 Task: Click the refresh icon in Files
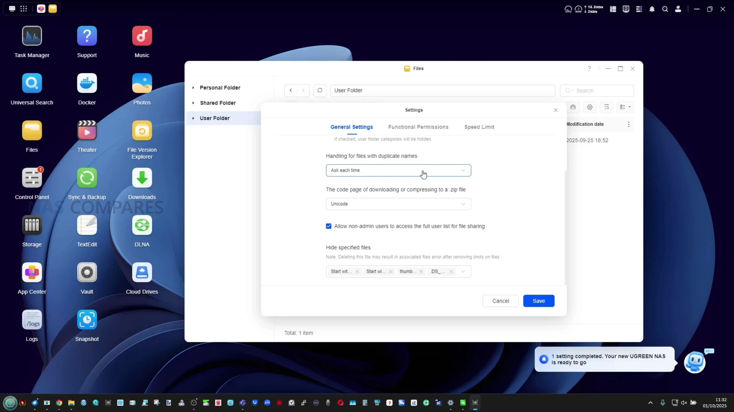tap(320, 90)
